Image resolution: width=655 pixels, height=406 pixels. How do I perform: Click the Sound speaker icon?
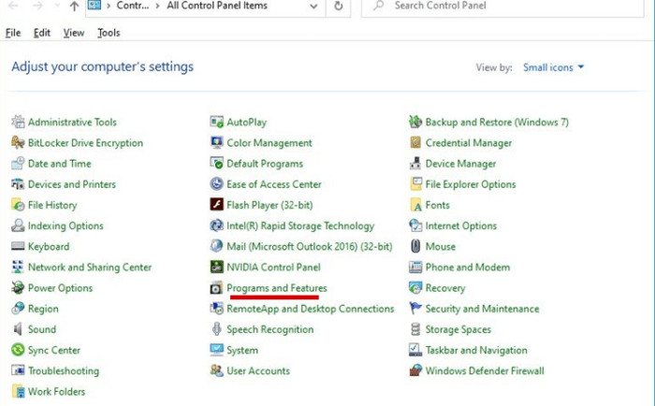18,329
